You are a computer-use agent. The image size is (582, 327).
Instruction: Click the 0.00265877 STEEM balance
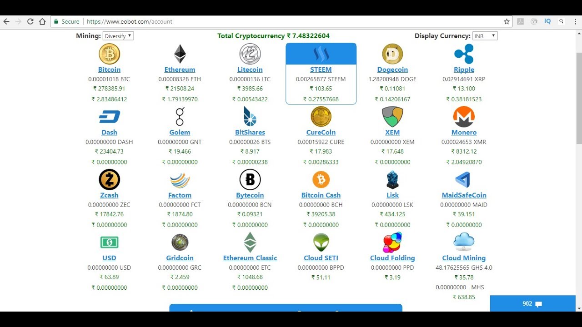pos(321,79)
